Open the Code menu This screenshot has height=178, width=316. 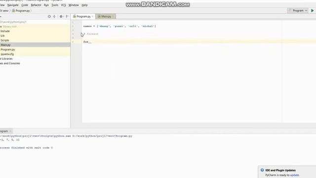(25, 5)
